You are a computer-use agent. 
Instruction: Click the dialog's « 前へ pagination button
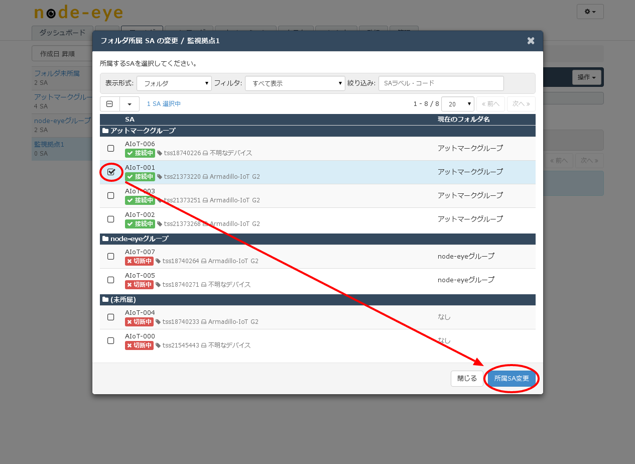(490, 104)
